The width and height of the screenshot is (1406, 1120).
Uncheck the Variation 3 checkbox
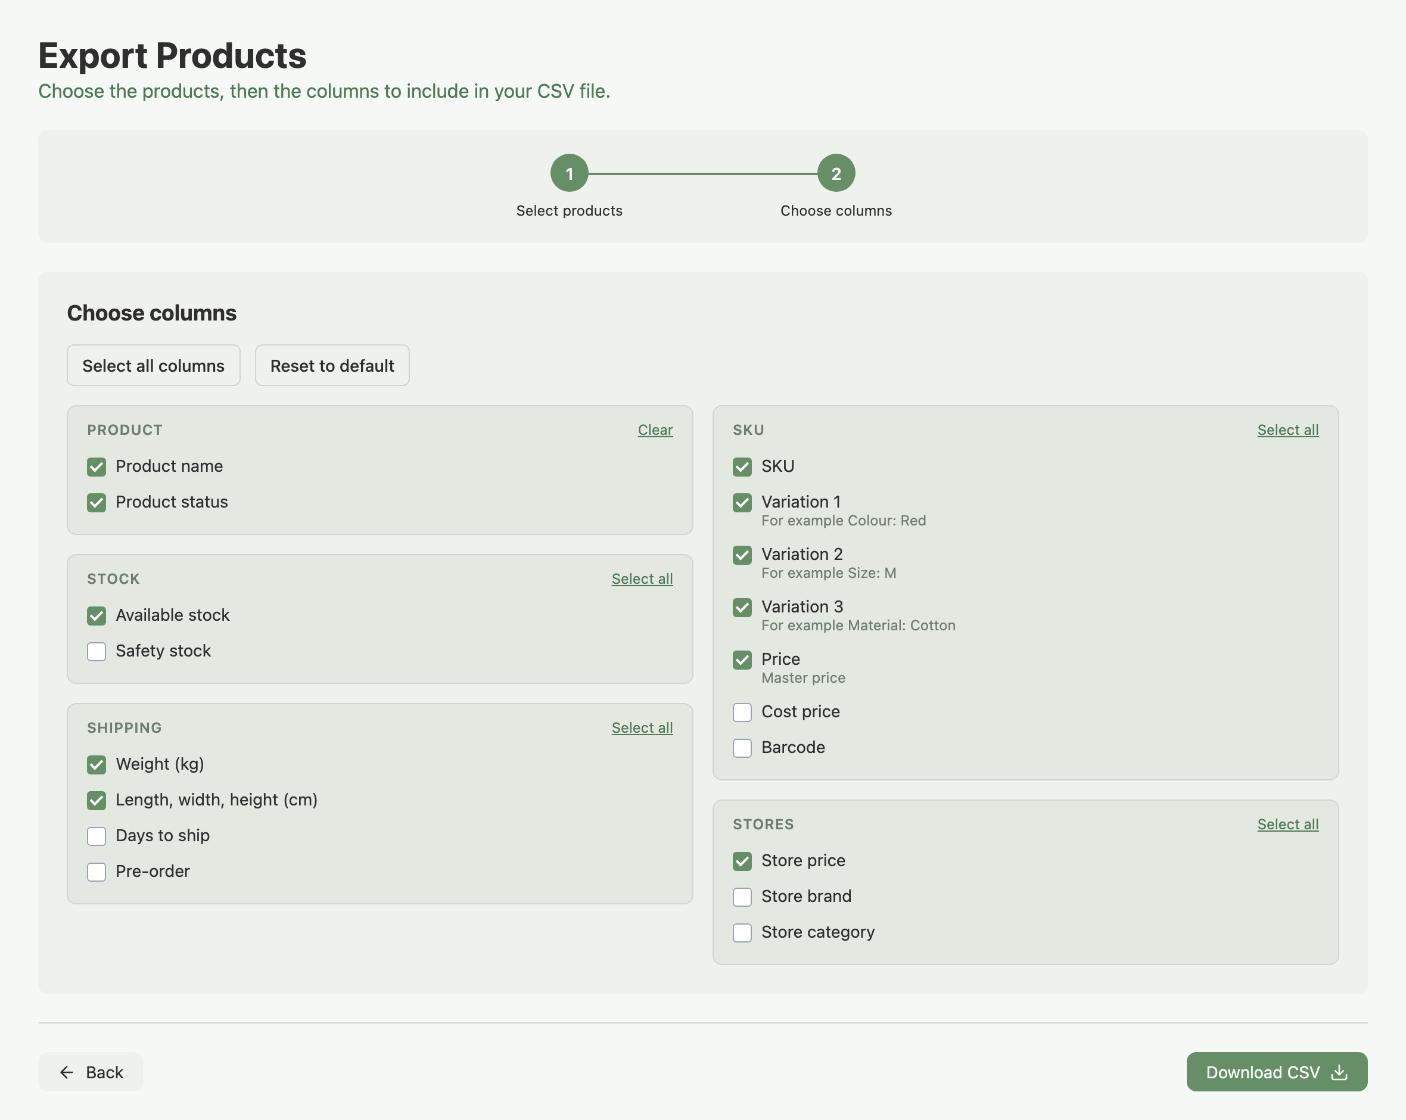click(742, 607)
